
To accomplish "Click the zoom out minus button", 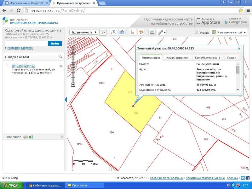I will [x=73, y=84].
